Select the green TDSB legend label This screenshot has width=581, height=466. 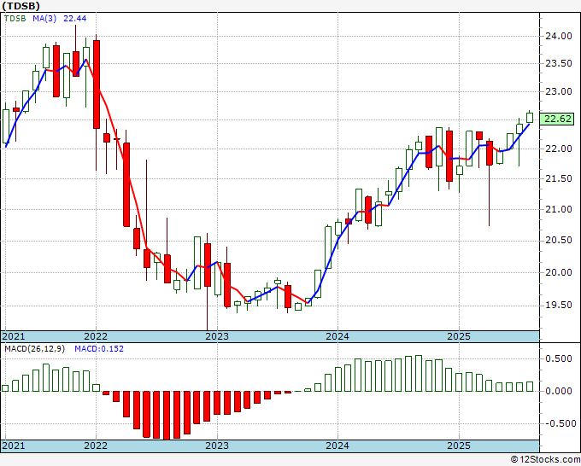pos(15,19)
